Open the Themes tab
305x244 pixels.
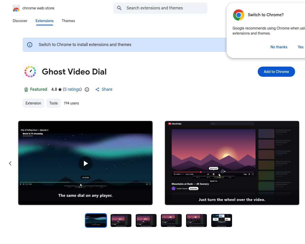[x=68, y=21]
